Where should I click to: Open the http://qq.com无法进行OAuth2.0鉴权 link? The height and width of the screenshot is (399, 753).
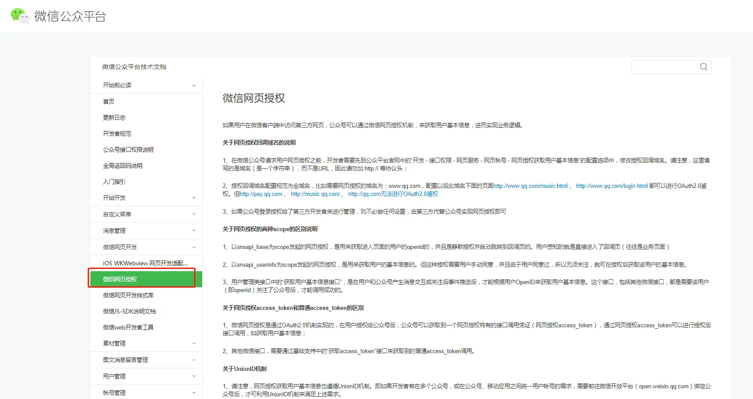click(393, 194)
